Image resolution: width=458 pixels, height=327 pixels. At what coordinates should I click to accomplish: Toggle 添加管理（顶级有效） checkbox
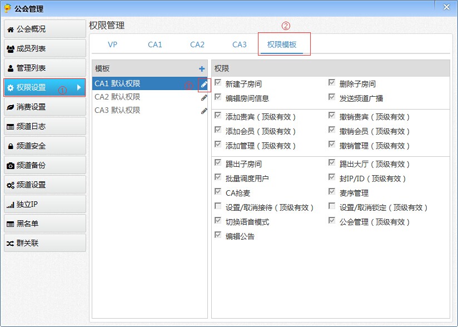[218, 145]
